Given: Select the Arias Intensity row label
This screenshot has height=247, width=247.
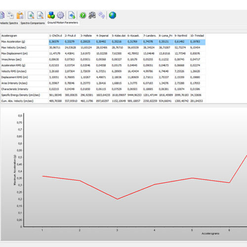Looking at the screenshot, I should [14, 83].
